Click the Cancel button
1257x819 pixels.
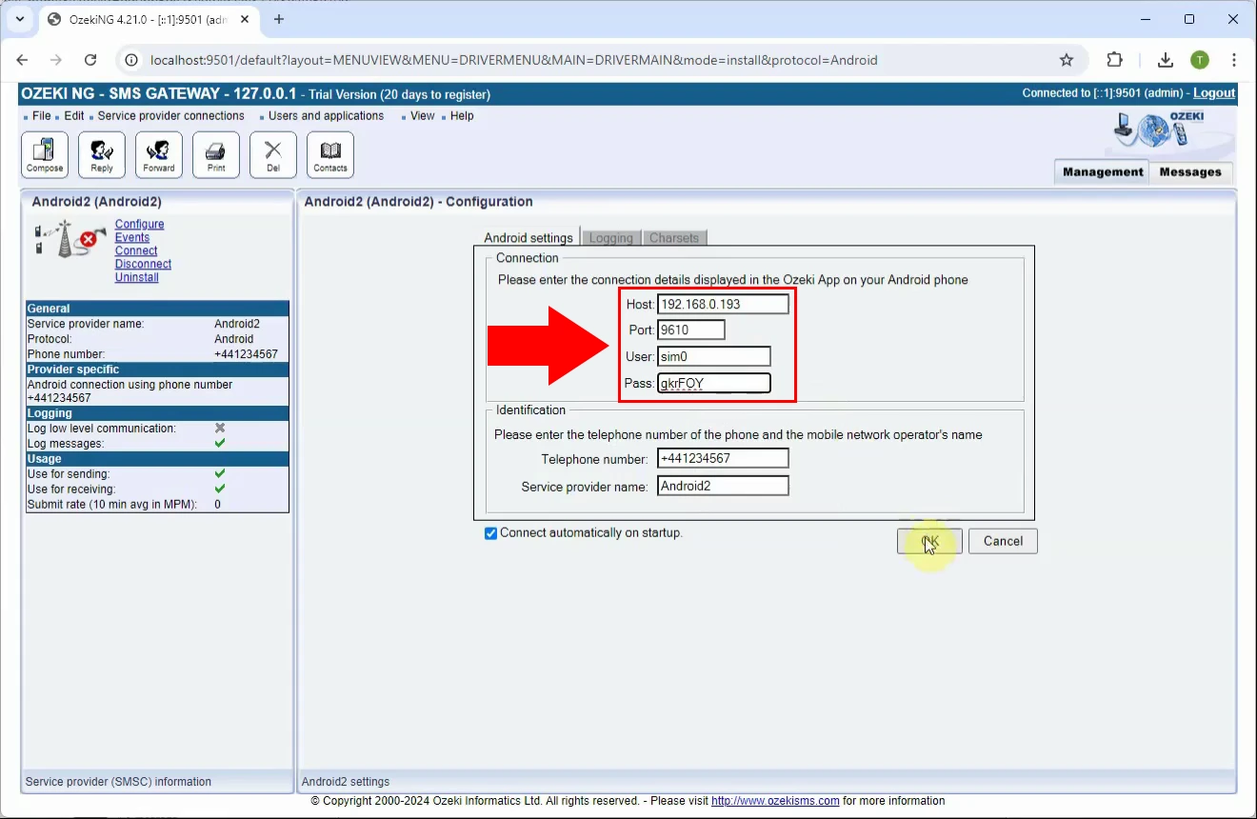(x=1003, y=541)
